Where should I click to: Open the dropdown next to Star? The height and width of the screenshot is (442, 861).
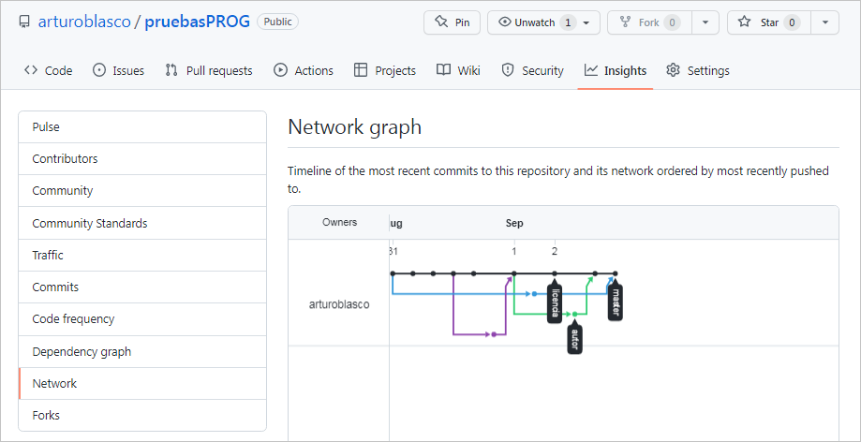825,22
